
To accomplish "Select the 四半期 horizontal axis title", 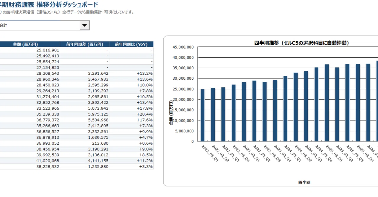I will tap(304, 182).
